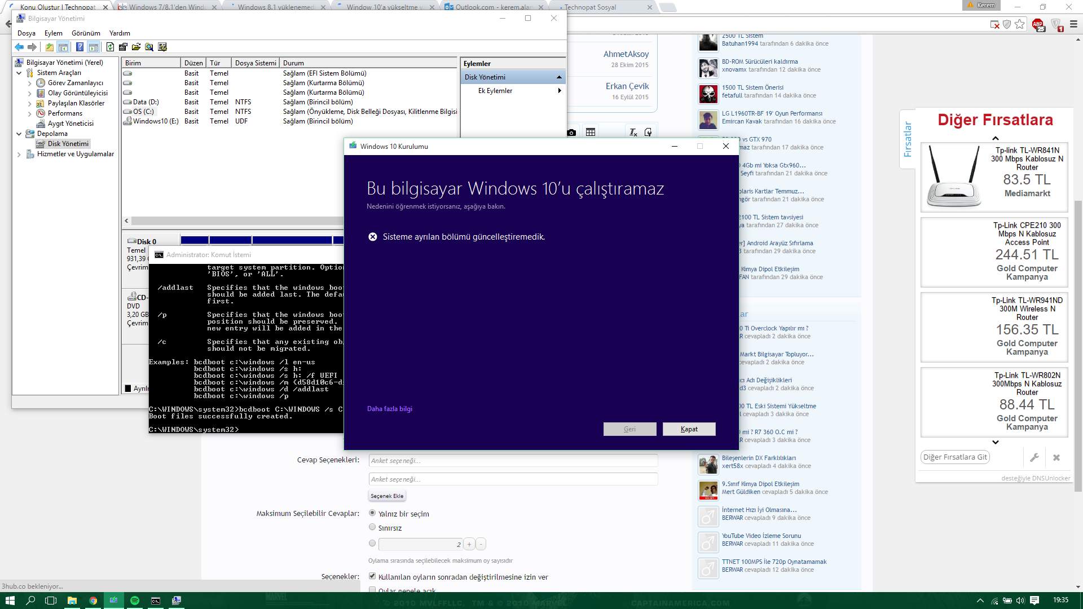Image resolution: width=1083 pixels, height=609 pixels.
Task: Click the table icon in the forum editor
Action: tap(591, 132)
